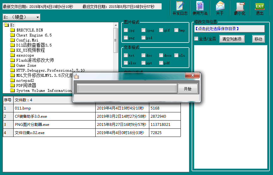Click the 开始 start button in popup
The width and height of the screenshot is (273, 175).
(x=188, y=89)
